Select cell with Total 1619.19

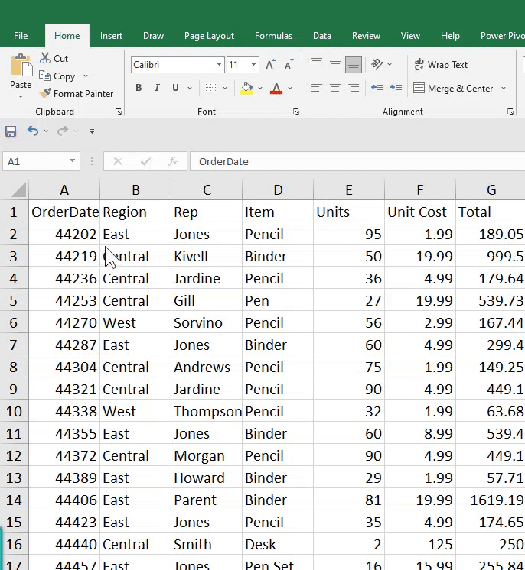pyautogui.click(x=490, y=500)
